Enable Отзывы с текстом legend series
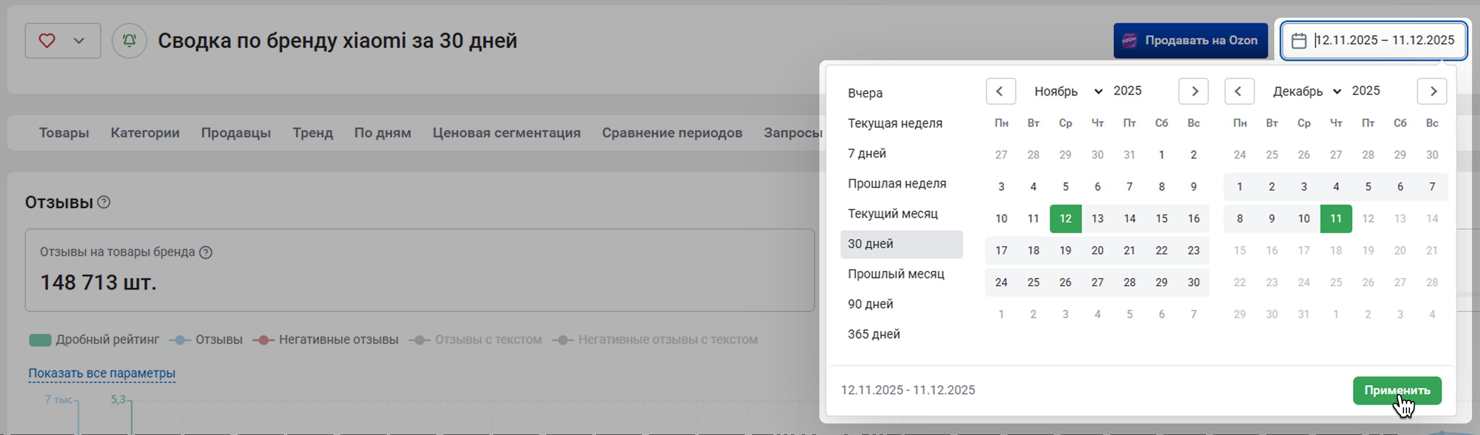Viewport: 1480px width, 435px height. [x=476, y=340]
